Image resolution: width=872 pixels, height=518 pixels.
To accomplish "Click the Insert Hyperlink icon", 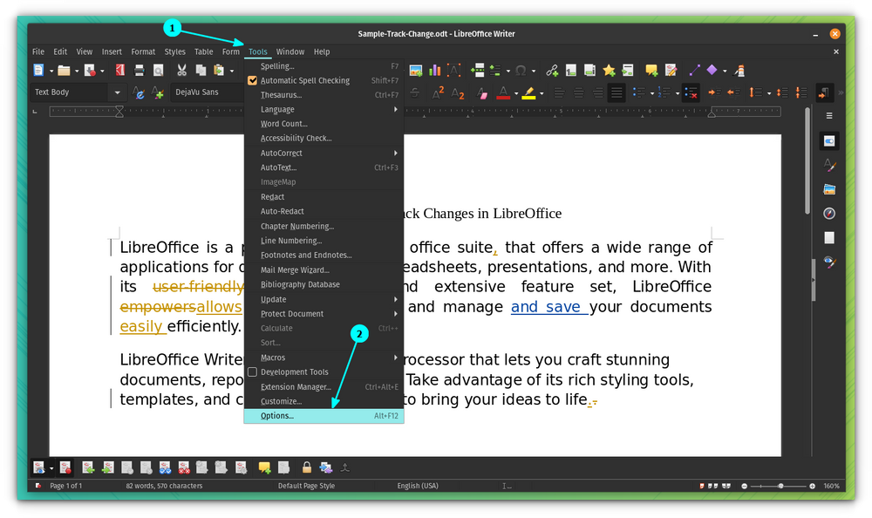I will [552, 71].
